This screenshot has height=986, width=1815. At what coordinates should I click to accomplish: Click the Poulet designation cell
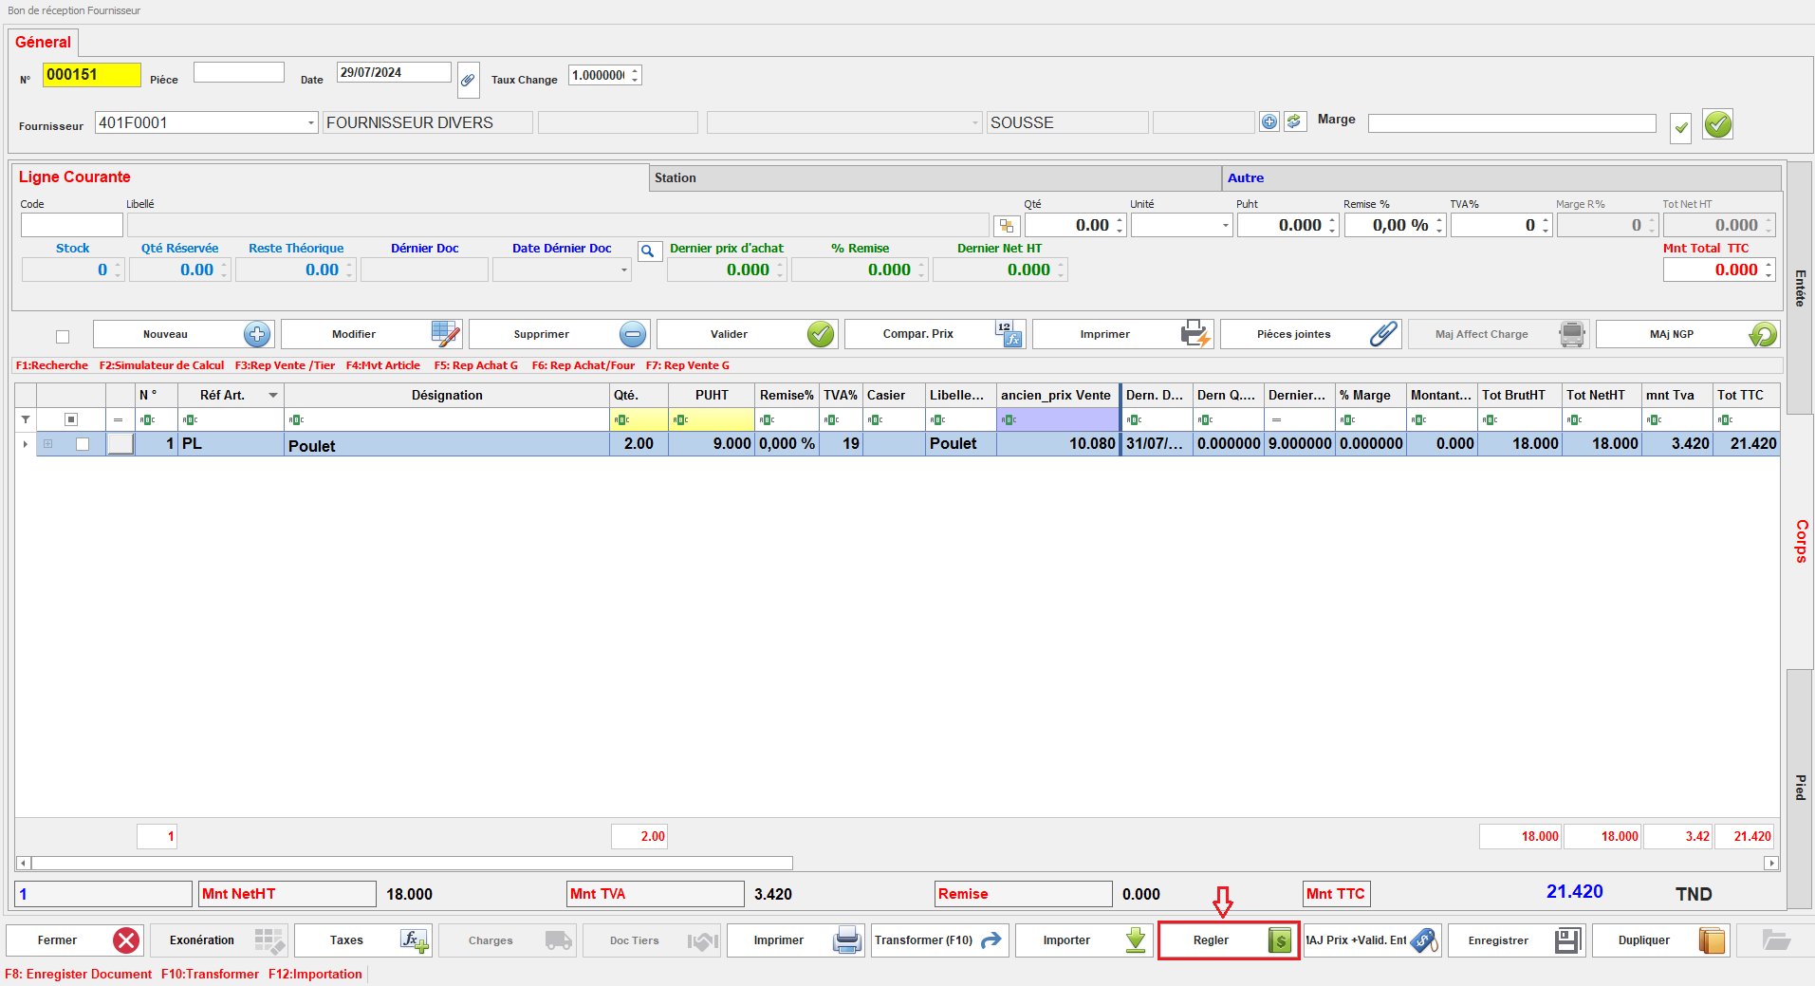point(447,445)
